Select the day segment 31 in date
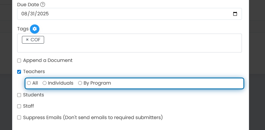Screen dimensions: 265x130 (x=33, y=14)
